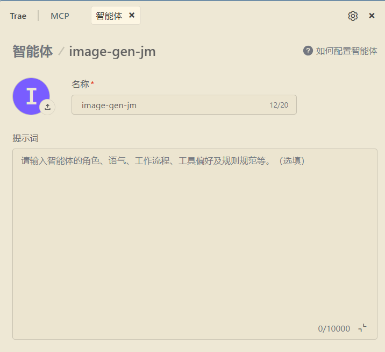The width and height of the screenshot is (385, 352).
Task: Click the purple I avatar
Action: 31,96
